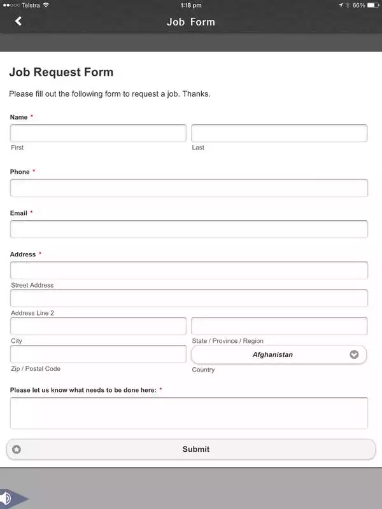Image resolution: width=382 pixels, height=509 pixels.
Task: Tap the speaker icon in bottom corner
Action: click(x=6, y=498)
